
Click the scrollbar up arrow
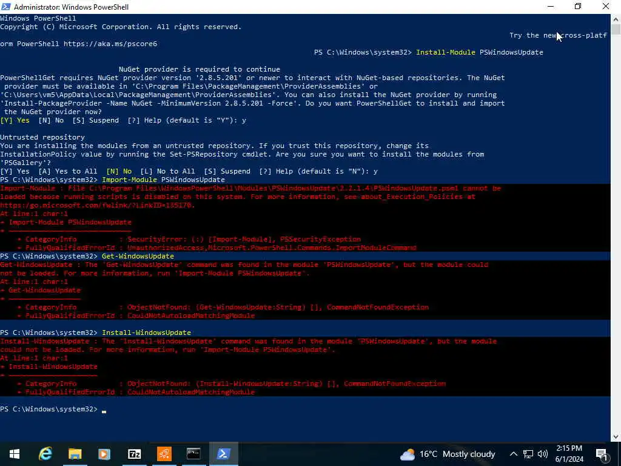pyautogui.click(x=616, y=19)
